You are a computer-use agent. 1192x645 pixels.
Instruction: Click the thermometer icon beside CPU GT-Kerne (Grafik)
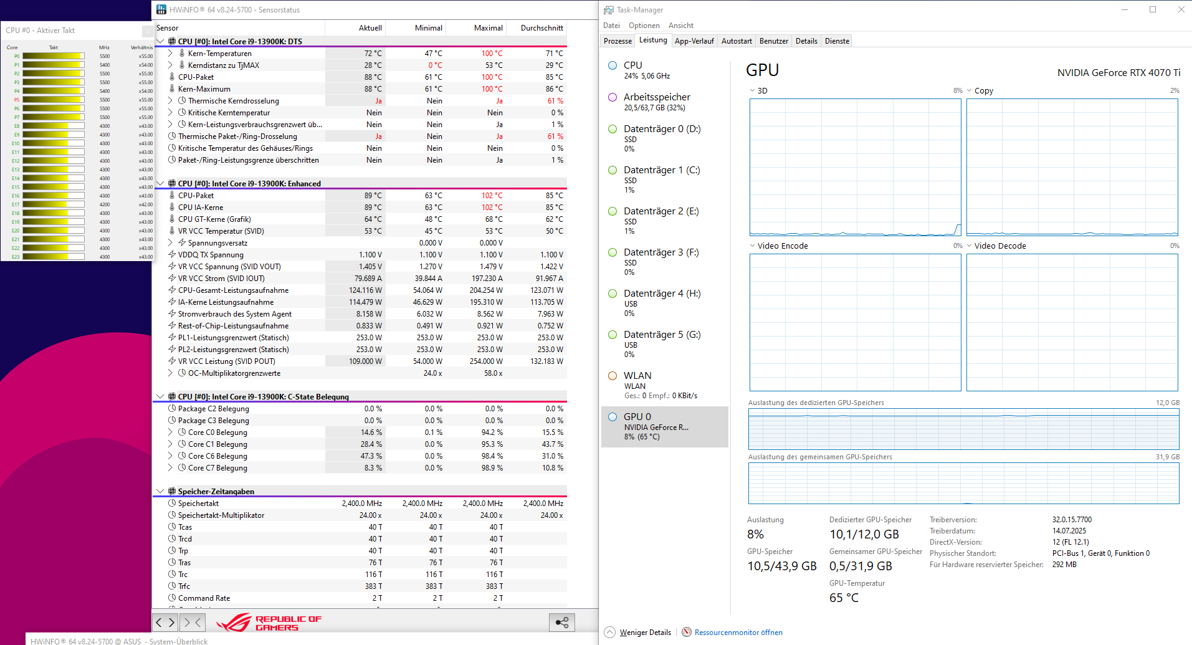[x=172, y=219]
